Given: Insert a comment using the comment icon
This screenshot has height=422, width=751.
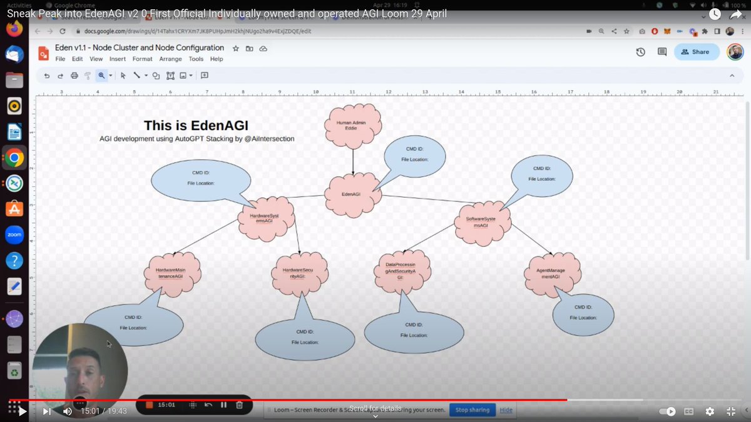Looking at the screenshot, I should pyautogui.click(x=204, y=76).
